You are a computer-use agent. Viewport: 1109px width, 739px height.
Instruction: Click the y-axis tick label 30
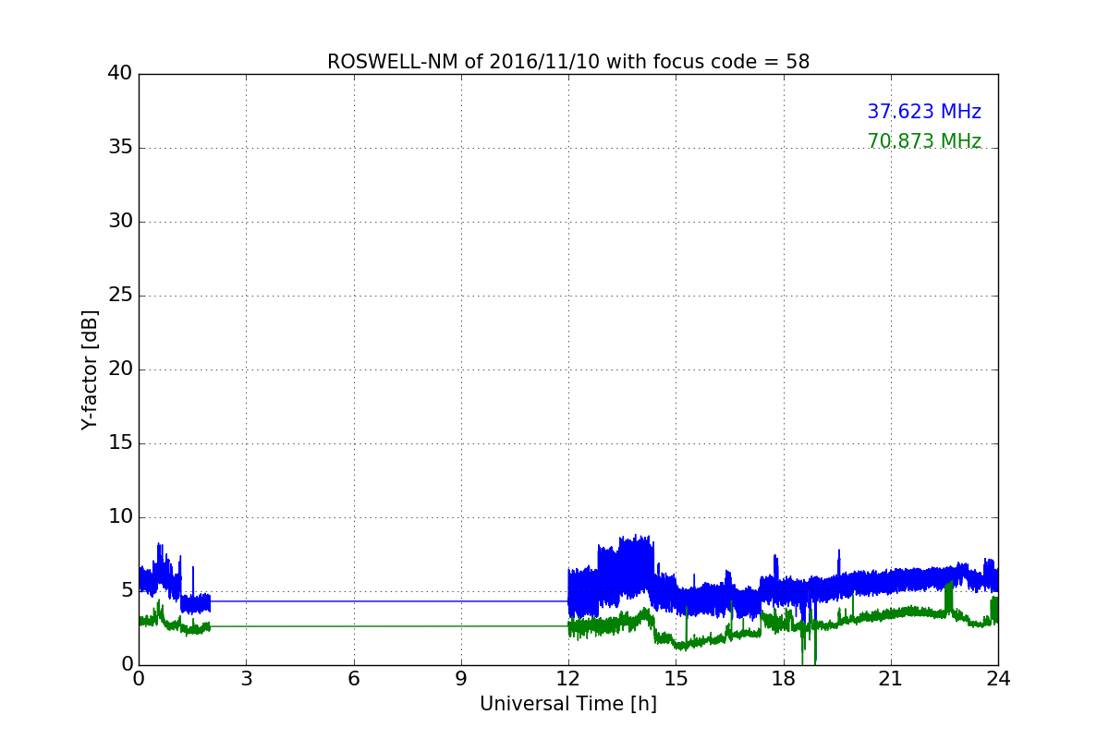point(120,222)
